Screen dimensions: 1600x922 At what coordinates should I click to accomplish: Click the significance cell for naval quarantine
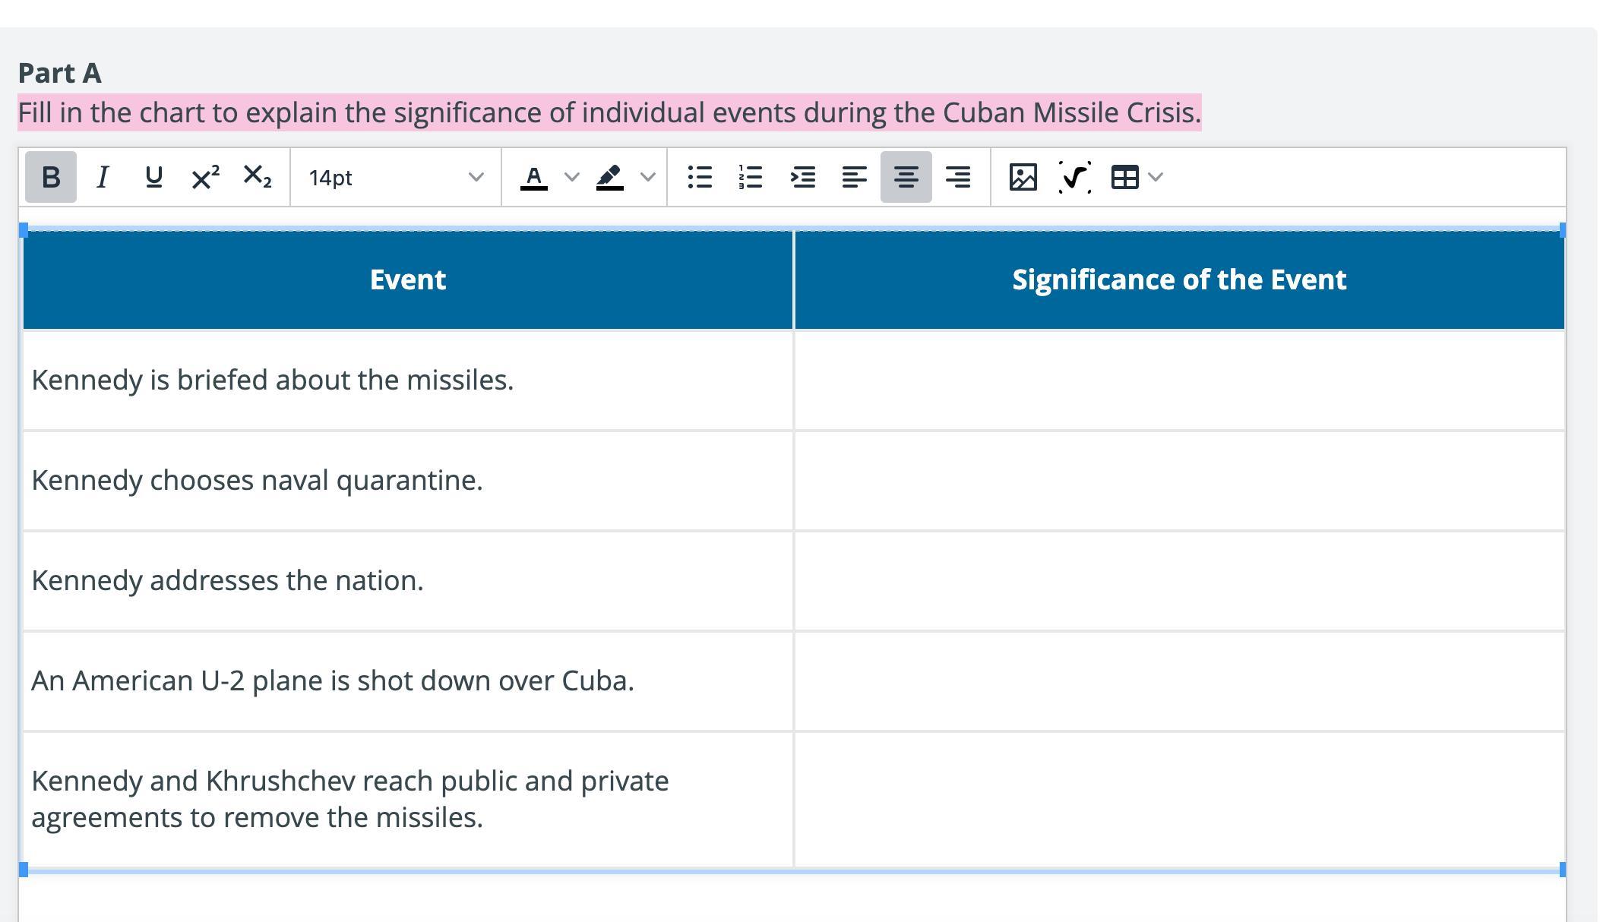[1179, 481]
